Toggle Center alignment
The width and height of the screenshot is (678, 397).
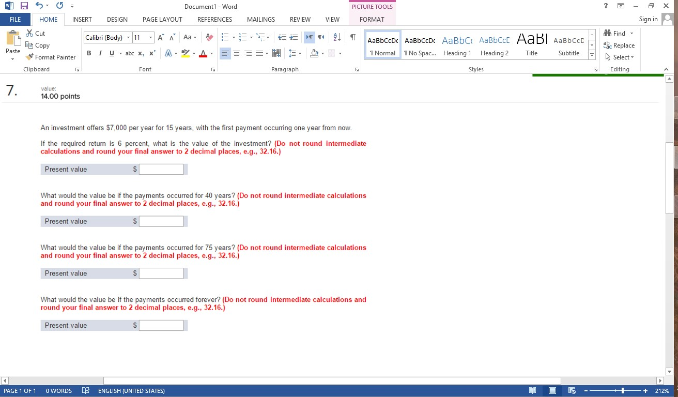237,53
